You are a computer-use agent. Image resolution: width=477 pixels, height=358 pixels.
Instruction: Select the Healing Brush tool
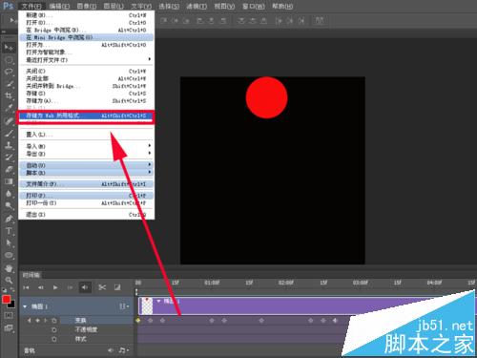pos(9,120)
